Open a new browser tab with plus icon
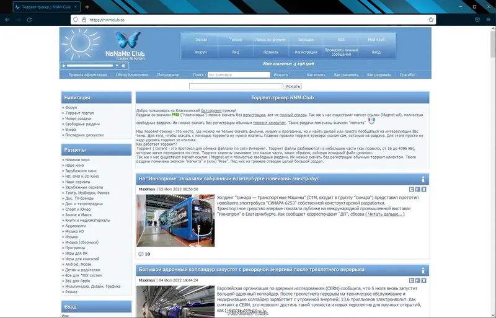496x318 pixels. point(87,7)
